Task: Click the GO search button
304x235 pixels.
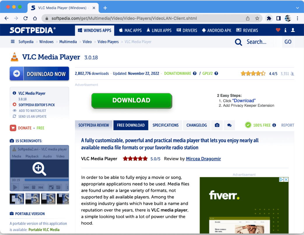Action: [x=288, y=42]
